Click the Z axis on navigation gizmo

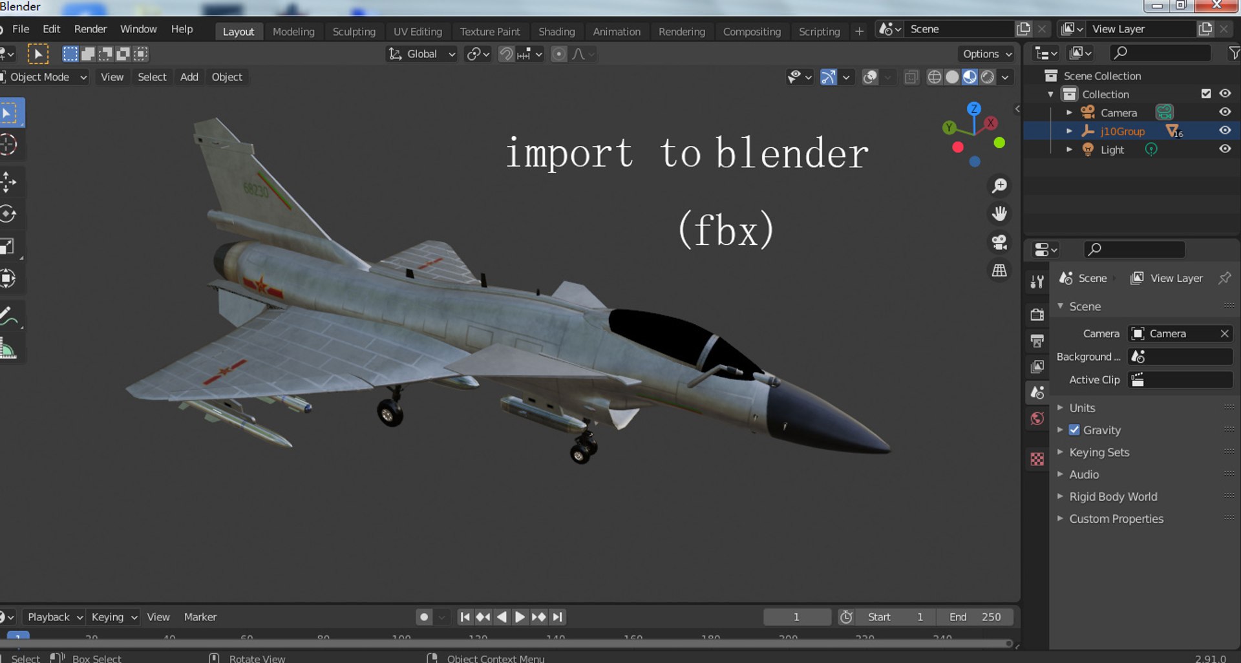point(974,109)
